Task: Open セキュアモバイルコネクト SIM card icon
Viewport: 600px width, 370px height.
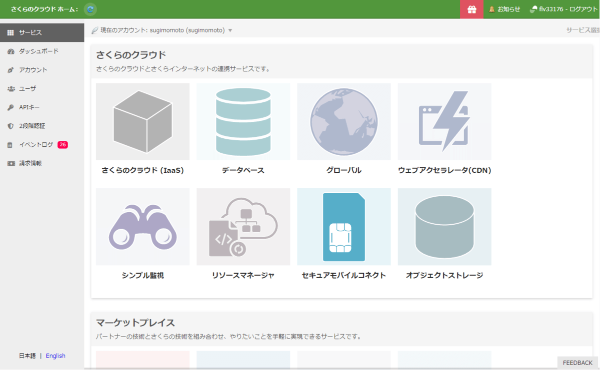Action: click(x=343, y=227)
